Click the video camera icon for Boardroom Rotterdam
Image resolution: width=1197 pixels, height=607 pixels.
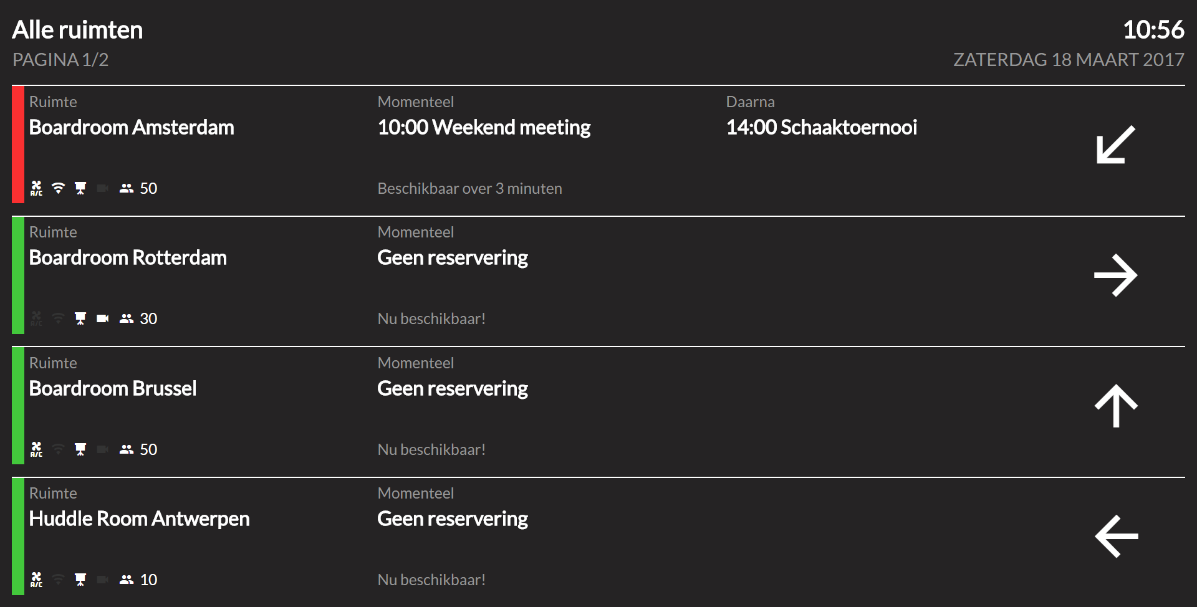pos(103,318)
